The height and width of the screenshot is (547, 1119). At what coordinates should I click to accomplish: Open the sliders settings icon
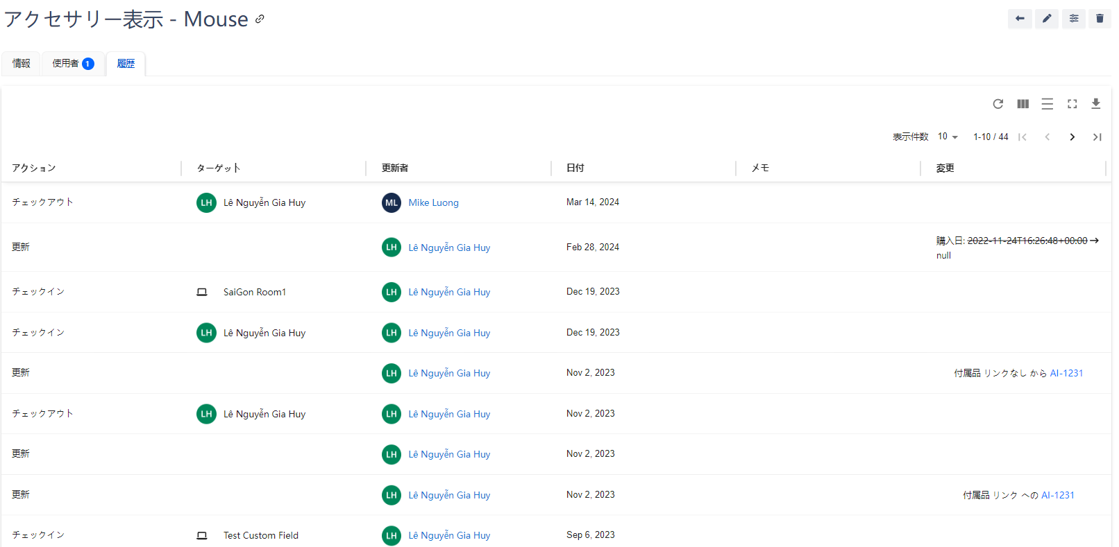click(x=1073, y=19)
